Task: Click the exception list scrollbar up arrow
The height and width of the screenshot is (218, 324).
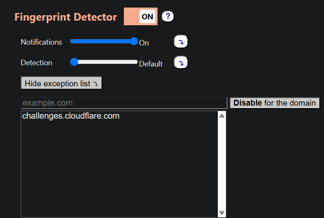Action: click(222, 116)
